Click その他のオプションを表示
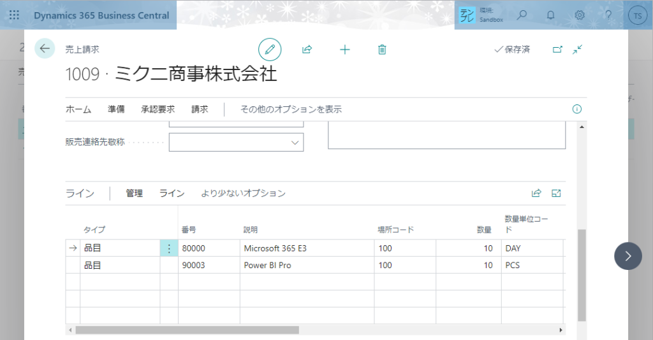This screenshot has width=653, height=340. pos(291,109)
